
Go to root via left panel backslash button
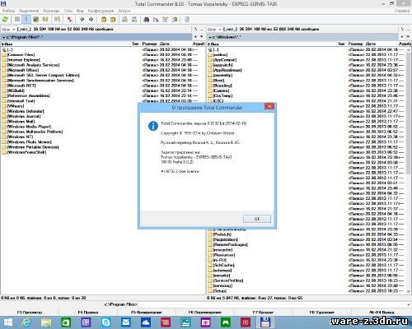click(195, 29)
